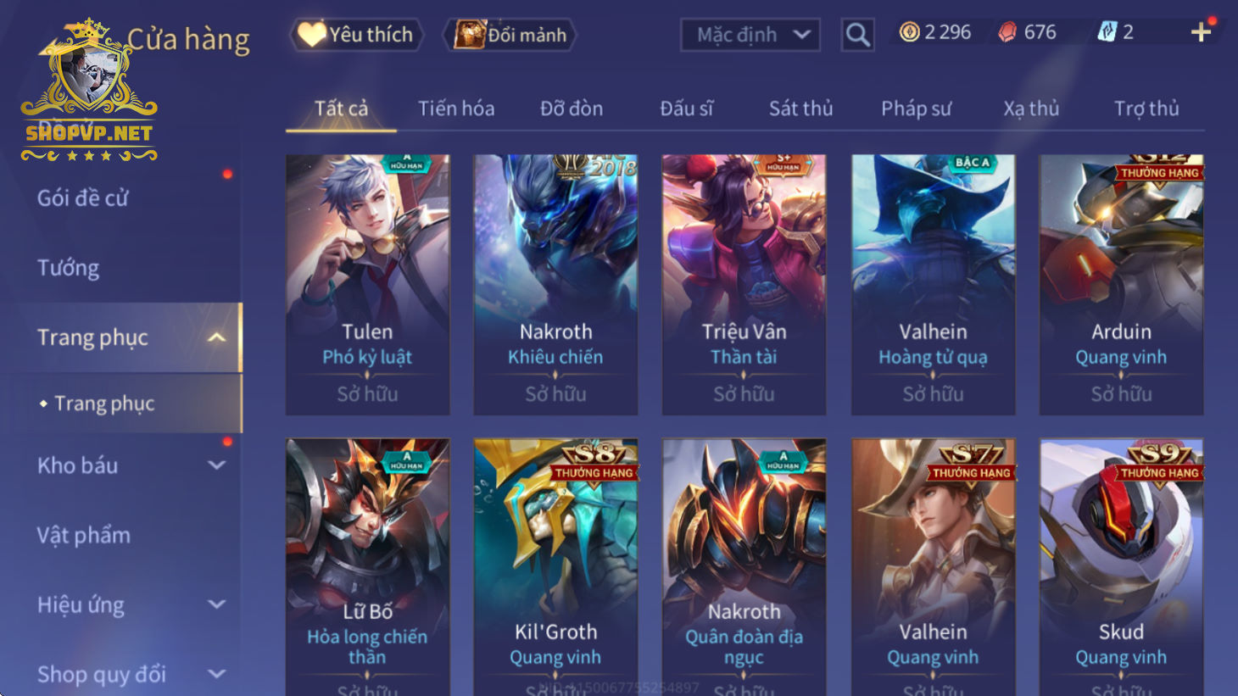Tap the plus icon to add currency
Screen dimensions: 1238x696
point(1201,32)
